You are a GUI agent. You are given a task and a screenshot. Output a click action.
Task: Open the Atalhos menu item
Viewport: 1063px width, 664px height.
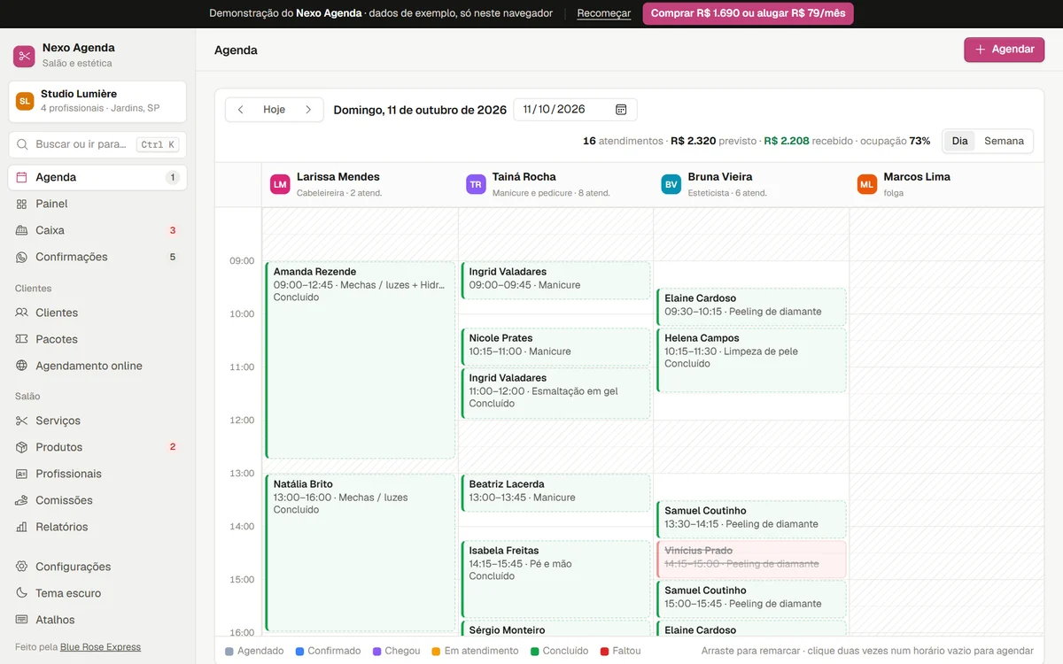coord(97,620)
